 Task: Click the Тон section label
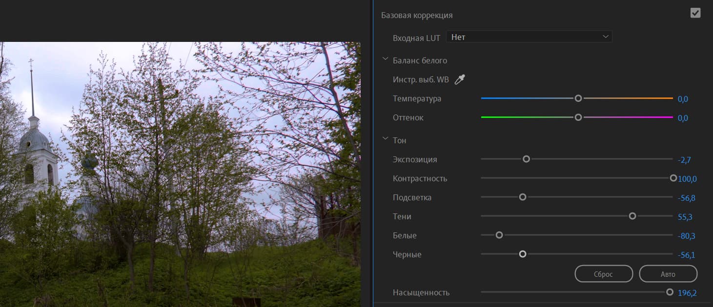[x=400, y=140]
